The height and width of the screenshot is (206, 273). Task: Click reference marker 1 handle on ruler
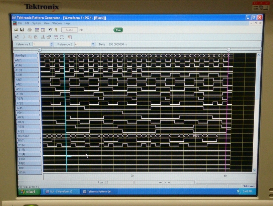[40, 50]
